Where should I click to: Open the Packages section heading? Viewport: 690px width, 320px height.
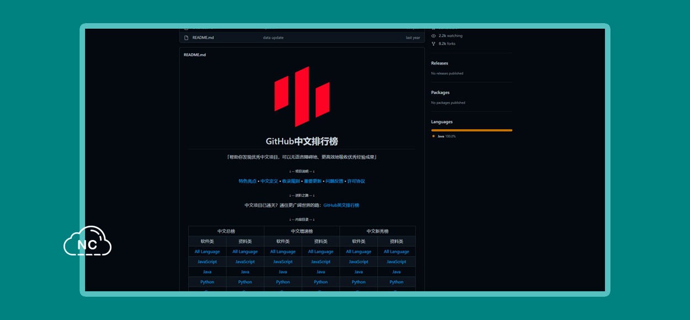pyautogui.click(x=440, y=93)
